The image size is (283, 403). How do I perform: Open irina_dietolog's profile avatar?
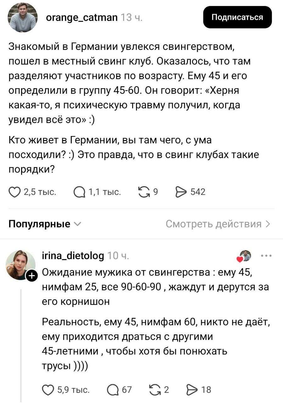click(20, 264)
